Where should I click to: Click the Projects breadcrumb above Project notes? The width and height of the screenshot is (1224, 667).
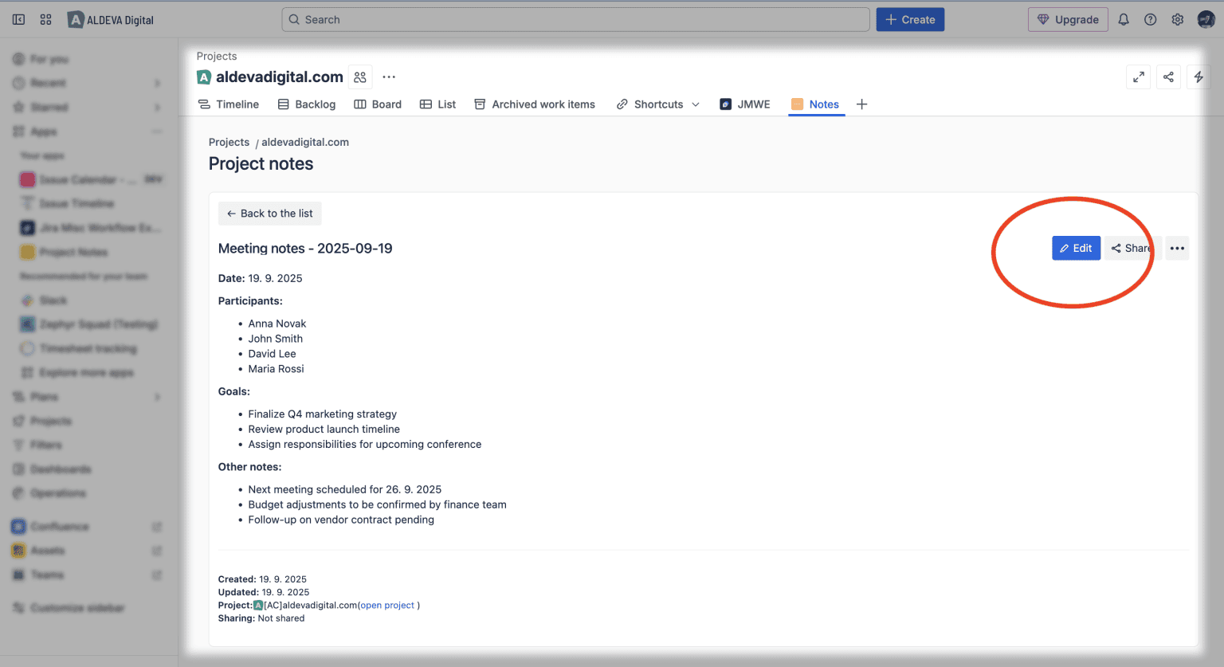tap(229, 143)
